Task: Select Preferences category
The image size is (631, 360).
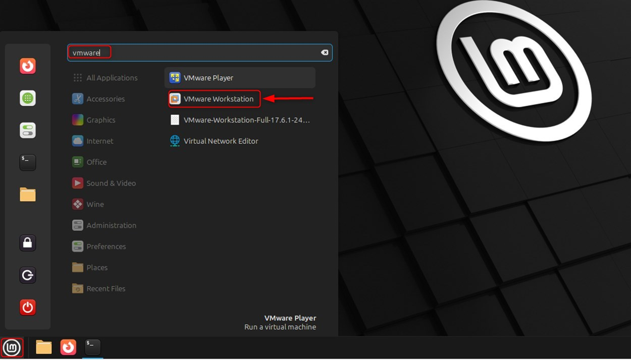Action: [x=99, y=247]
